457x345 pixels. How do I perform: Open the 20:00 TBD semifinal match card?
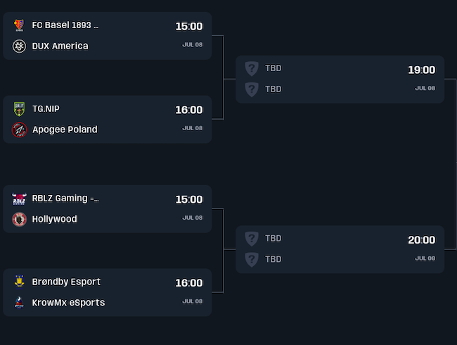click(340, 249)
